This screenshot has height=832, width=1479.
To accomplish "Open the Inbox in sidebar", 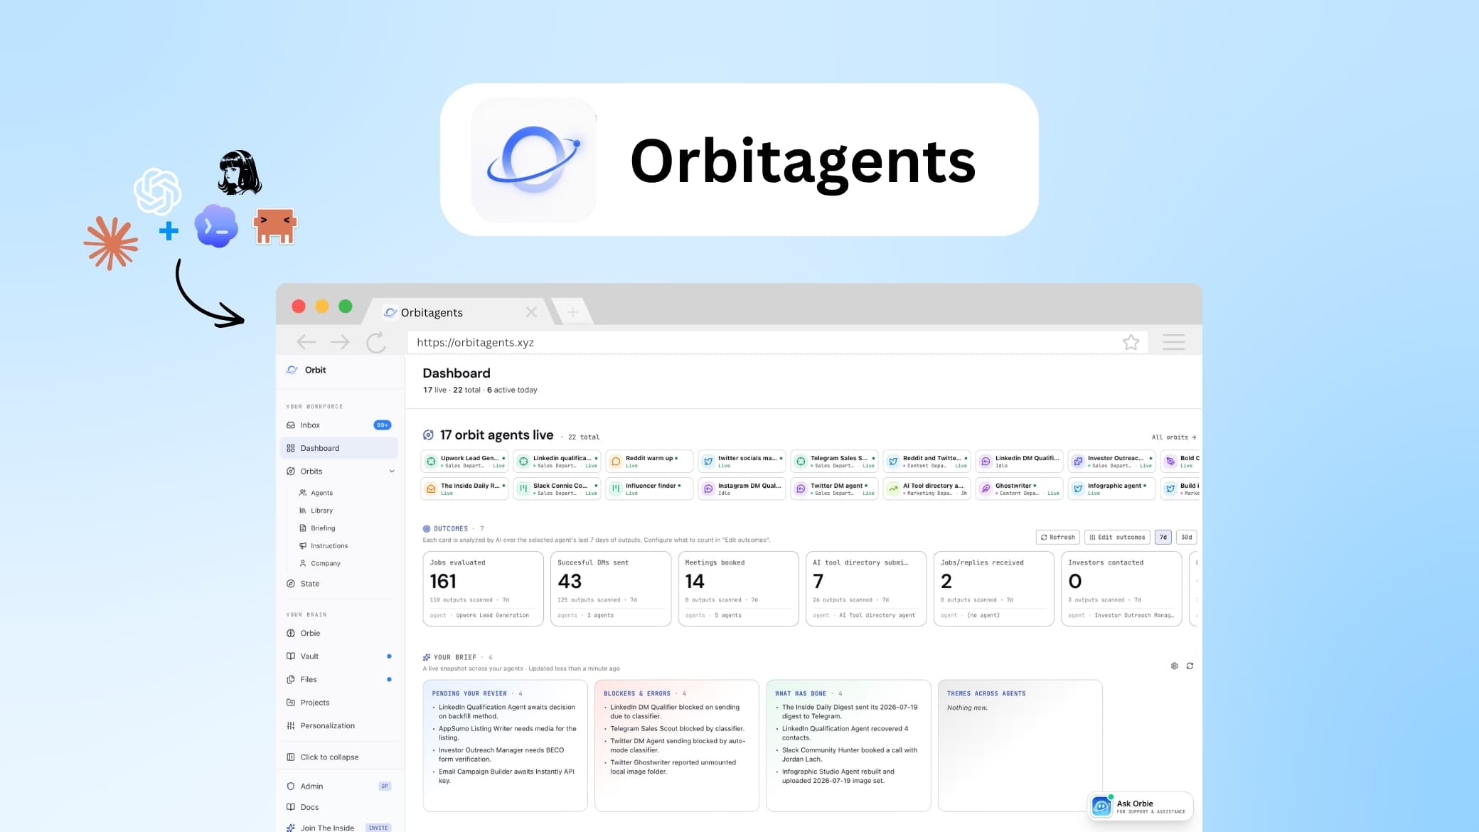I will (338, 425).
